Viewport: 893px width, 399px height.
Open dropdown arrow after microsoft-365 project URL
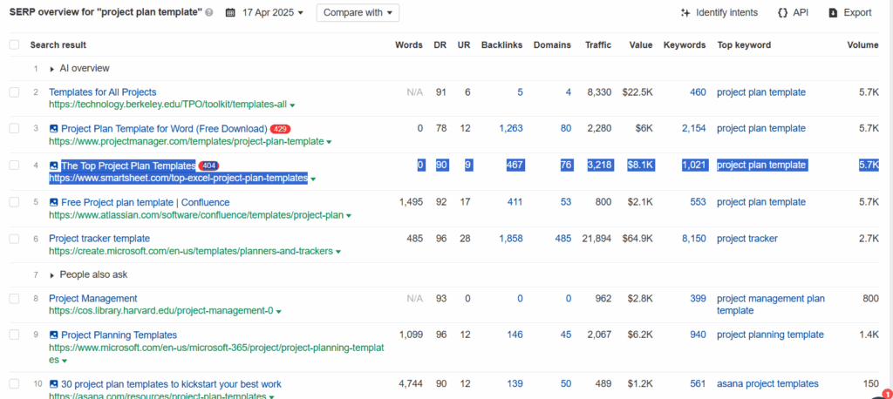[65, 361]
